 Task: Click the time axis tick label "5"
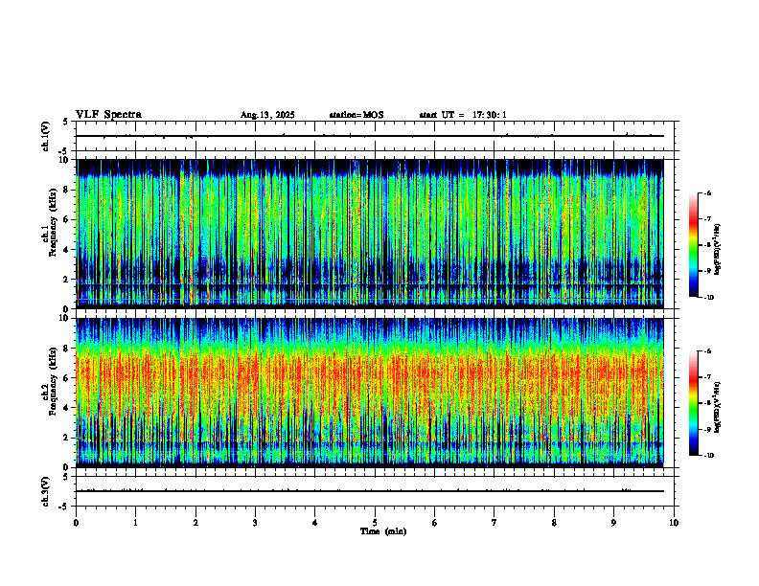(x=375, y=523)
